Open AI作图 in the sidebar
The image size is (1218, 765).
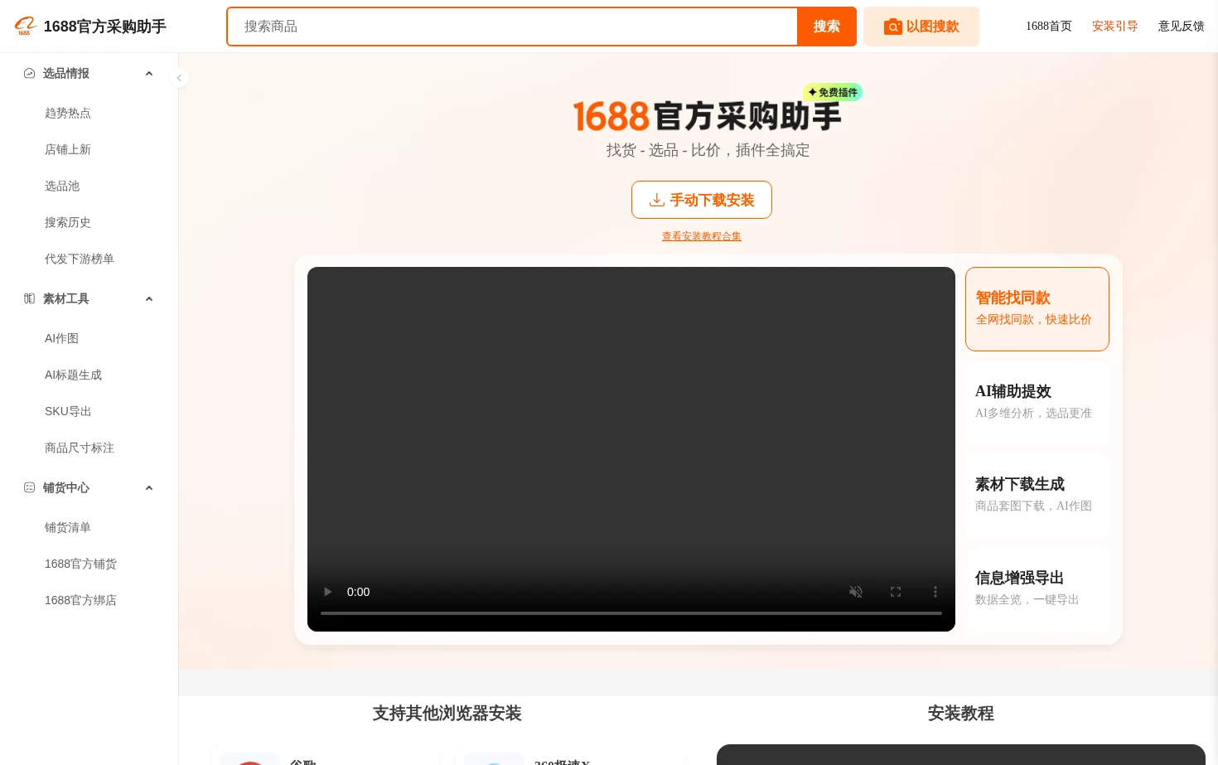[61, 338]
